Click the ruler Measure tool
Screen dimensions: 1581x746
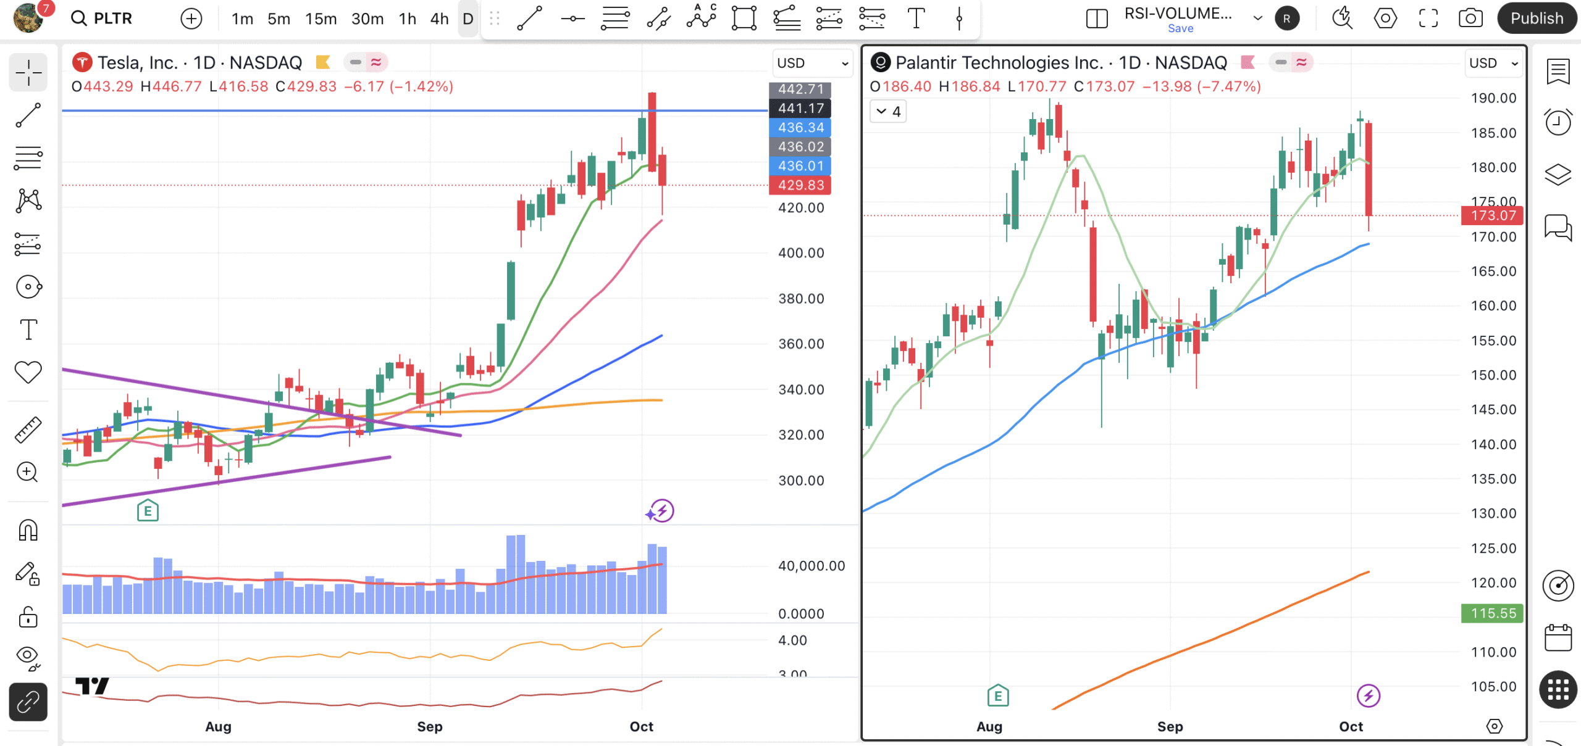point(28,430)
